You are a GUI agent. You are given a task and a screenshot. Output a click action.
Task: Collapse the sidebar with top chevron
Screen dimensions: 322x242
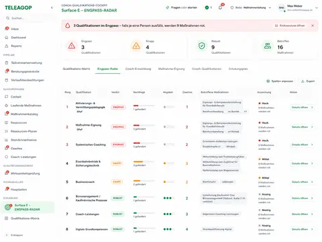(52, 7)
